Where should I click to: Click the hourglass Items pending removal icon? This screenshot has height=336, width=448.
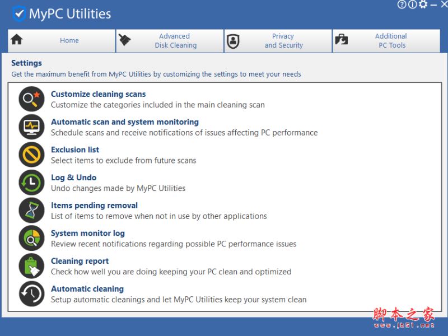tap(32, 210)
